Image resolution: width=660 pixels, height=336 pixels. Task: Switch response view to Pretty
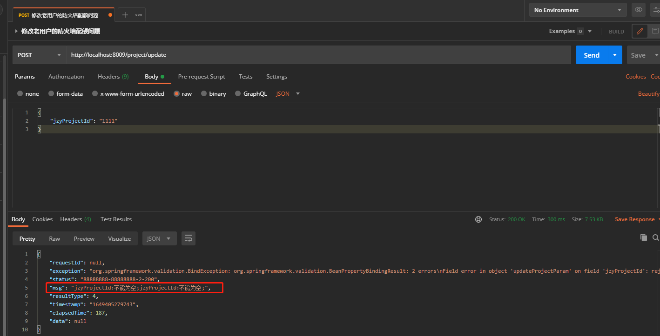27,238
